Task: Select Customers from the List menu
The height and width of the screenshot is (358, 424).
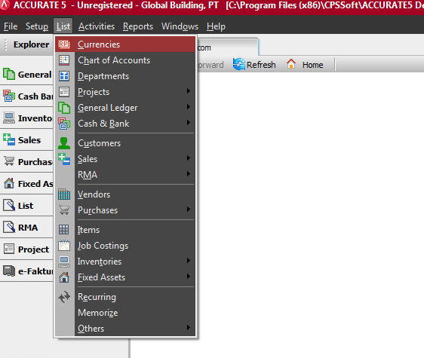Action: (x=125, y=143)
